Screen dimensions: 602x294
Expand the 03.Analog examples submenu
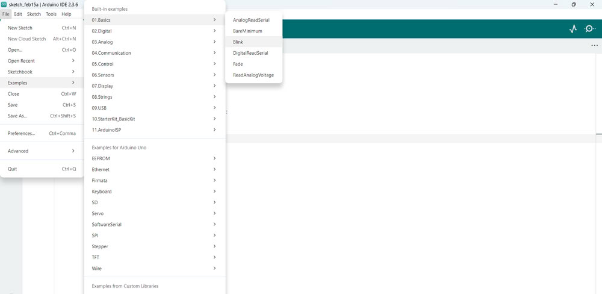click(155, 42)
